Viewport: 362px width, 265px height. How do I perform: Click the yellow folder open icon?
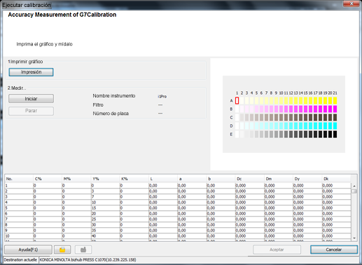coord(62,250)
